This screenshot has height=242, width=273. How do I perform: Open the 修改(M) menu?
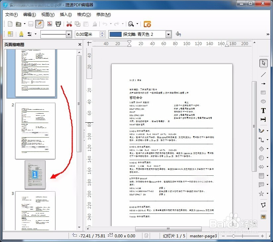coord(103,15)
